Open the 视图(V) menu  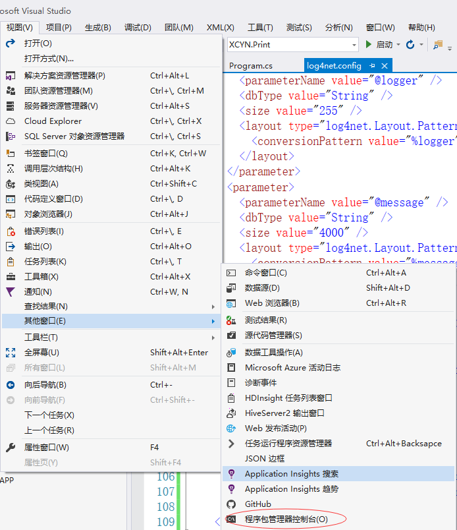(20, 28)
